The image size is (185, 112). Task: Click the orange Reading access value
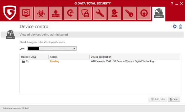[54, 61]
